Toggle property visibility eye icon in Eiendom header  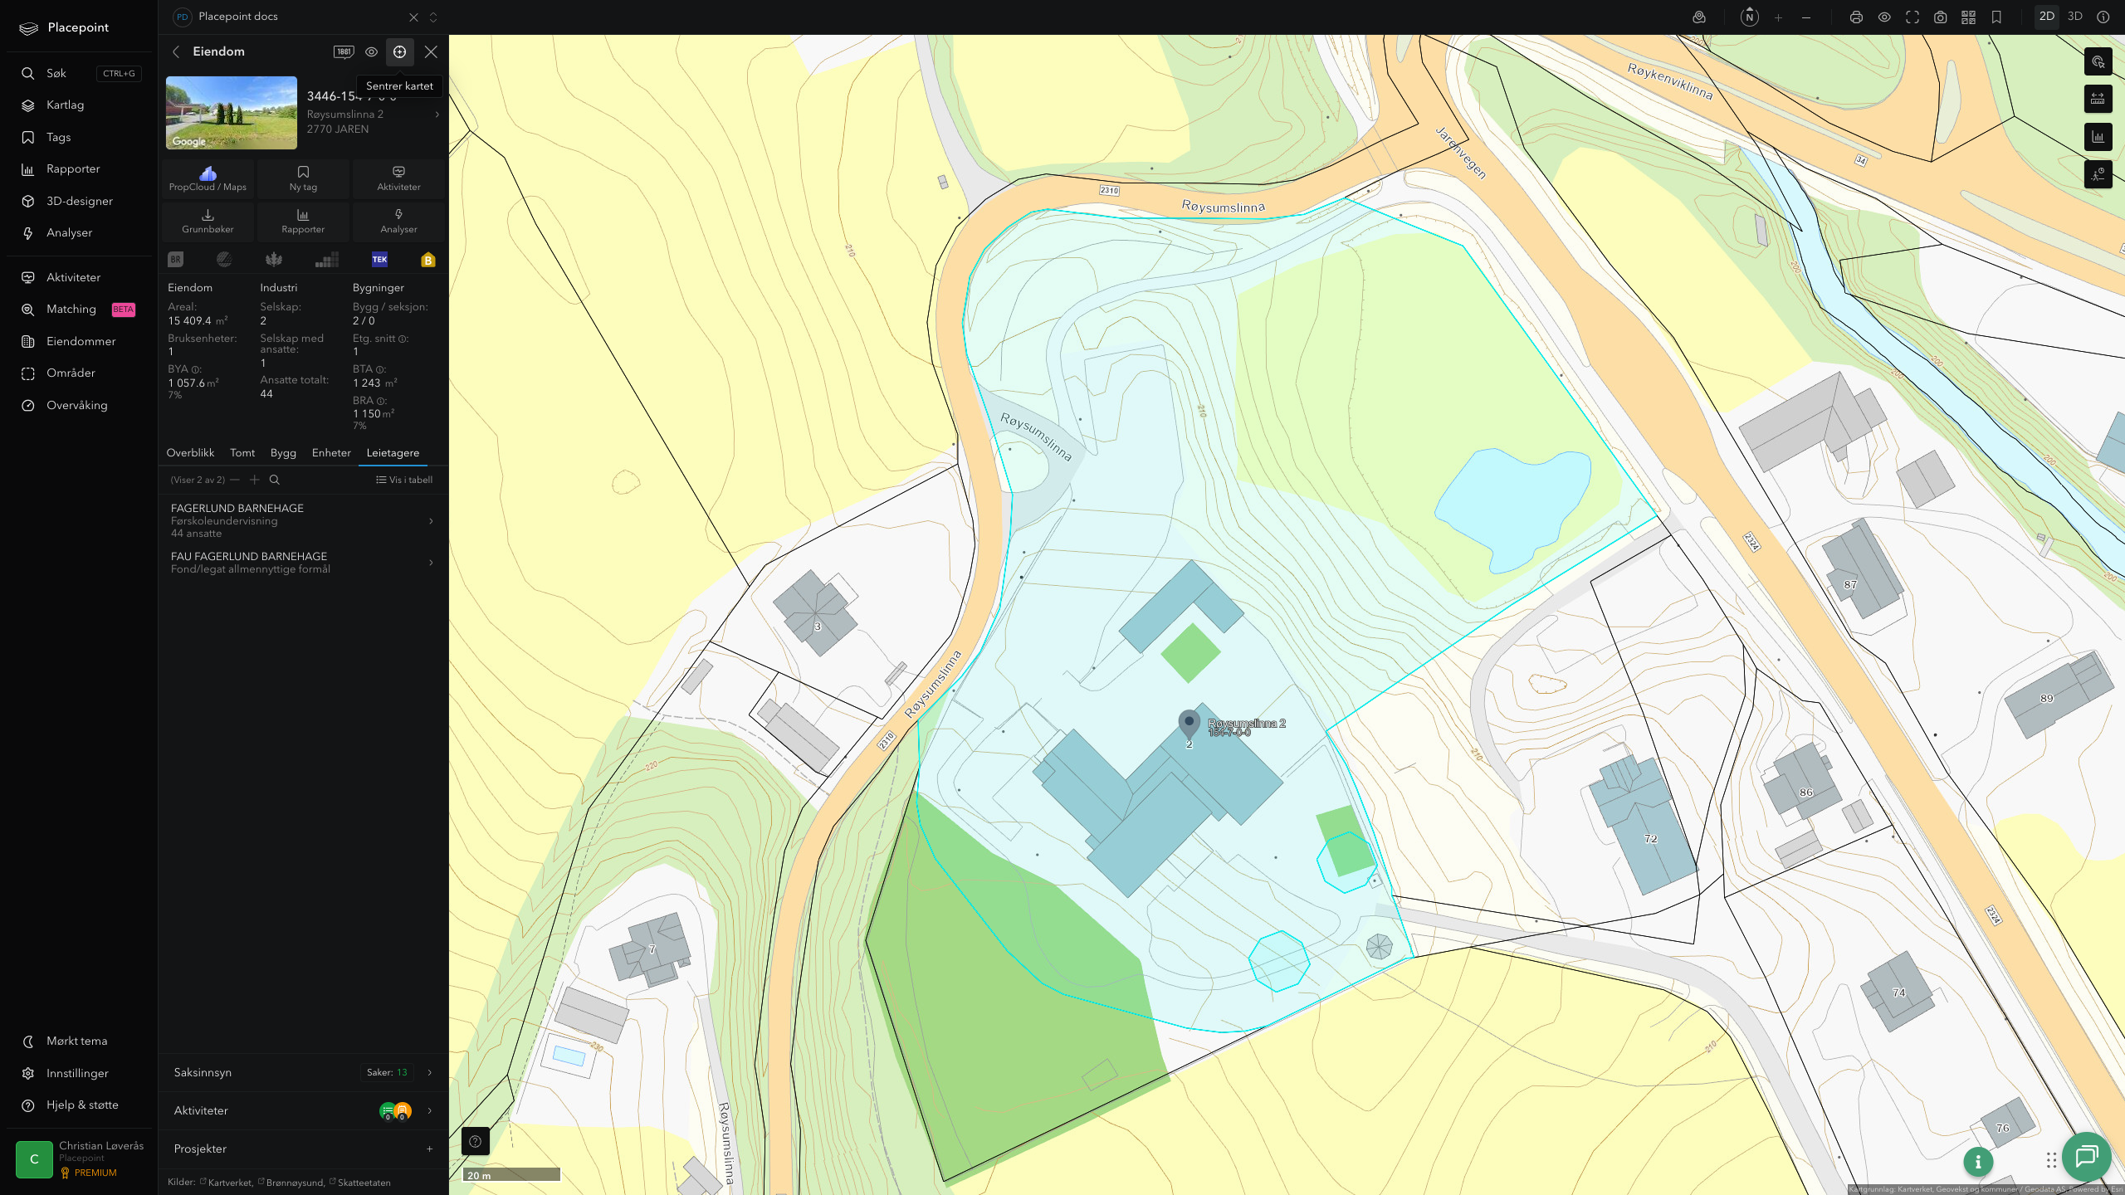pyautogui.click(x=372, y=51)
